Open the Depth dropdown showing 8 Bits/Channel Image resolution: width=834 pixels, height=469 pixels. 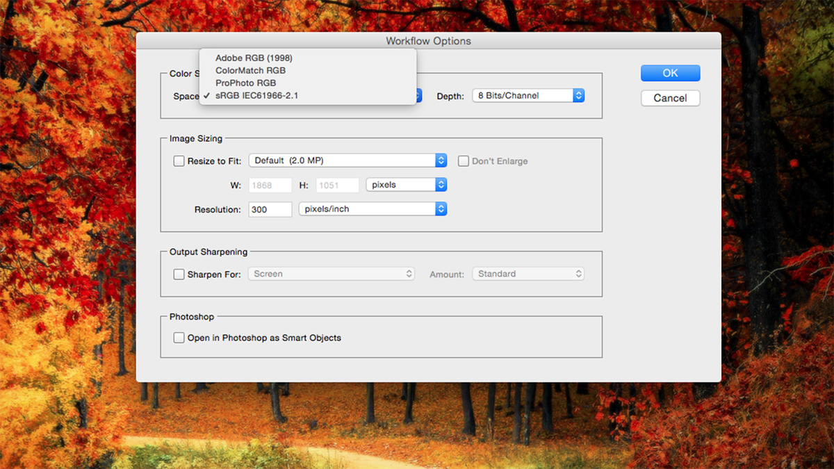527,95
